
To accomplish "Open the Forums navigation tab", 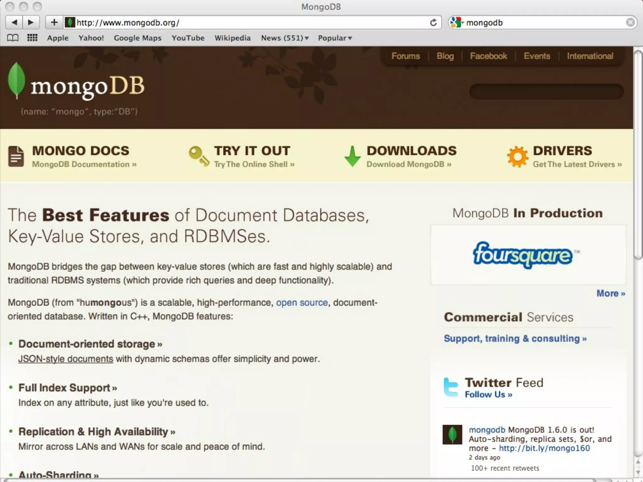I will pyautogui.click(x=405, y=56).
